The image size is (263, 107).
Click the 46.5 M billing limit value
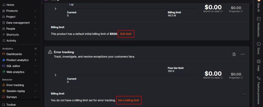(x=172, y=16)
